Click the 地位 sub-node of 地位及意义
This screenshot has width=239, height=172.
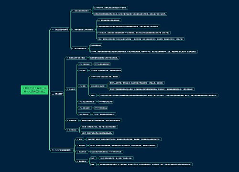(93, 158)
